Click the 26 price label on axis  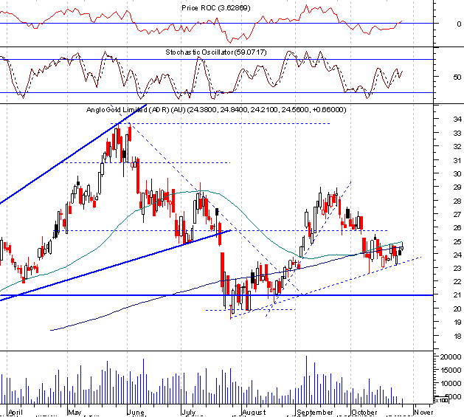click(x=457, y=227)
